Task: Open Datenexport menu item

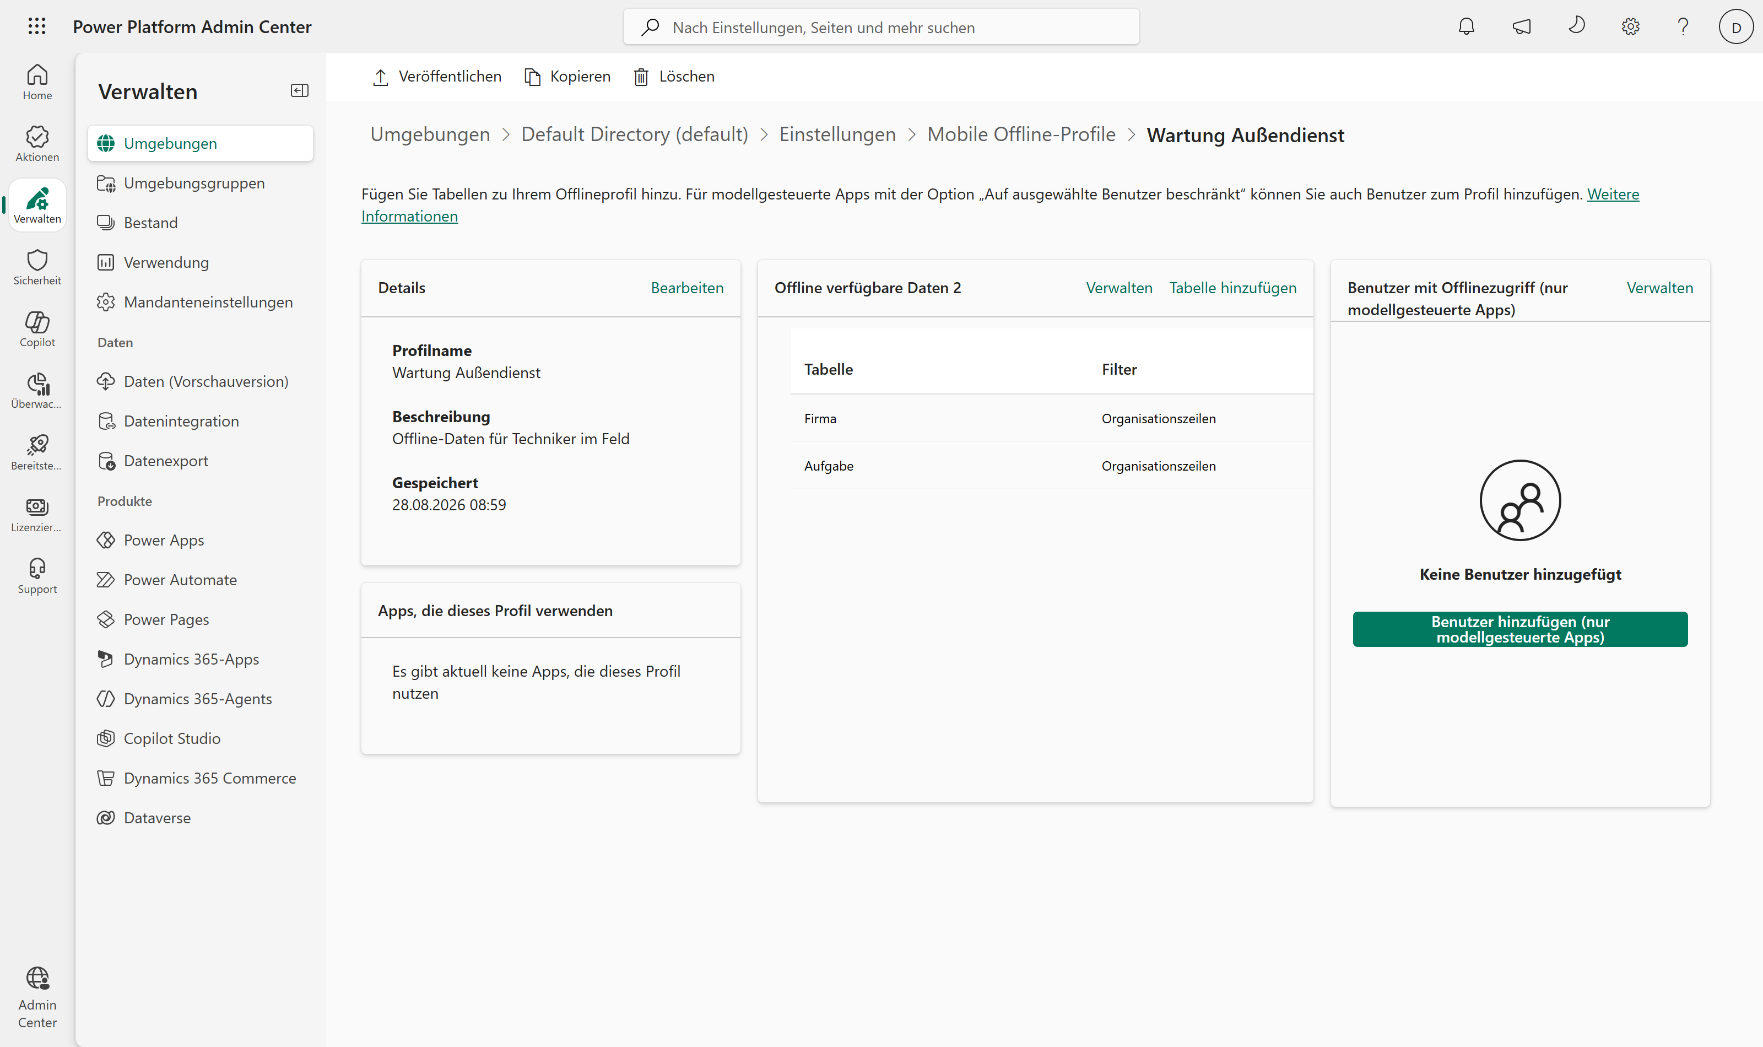Action: click(x=201, y=461)
